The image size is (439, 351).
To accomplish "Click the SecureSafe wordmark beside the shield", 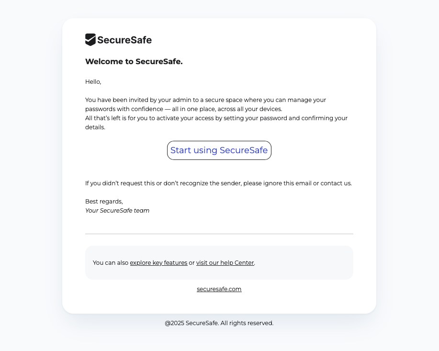I will click(x=124, y=40).
